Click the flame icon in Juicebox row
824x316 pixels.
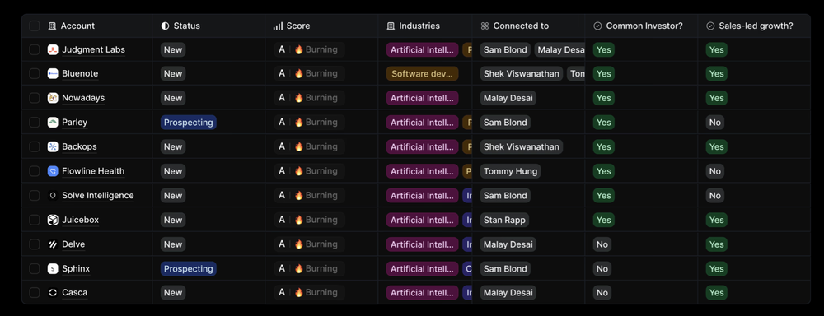pyautogui.click(x=299, y=220)
